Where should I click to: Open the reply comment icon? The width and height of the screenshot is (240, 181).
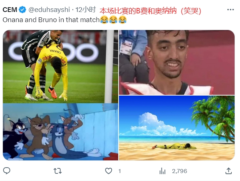coord(7,171)
